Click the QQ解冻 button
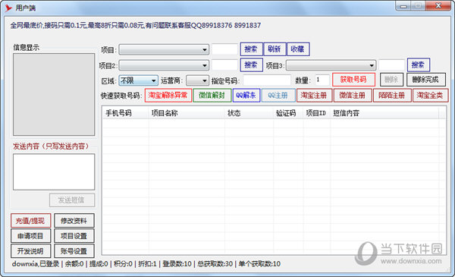The width and height of the screenshot is (455, 277). [246, 95]
